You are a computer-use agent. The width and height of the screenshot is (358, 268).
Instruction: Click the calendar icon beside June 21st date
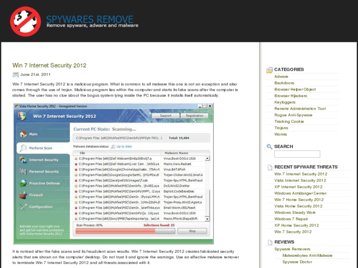coord(16,75)
